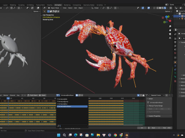Select Armature|Run from the action list
The width and height of the screenshot is (185, 138).
(x=72, y=104)
